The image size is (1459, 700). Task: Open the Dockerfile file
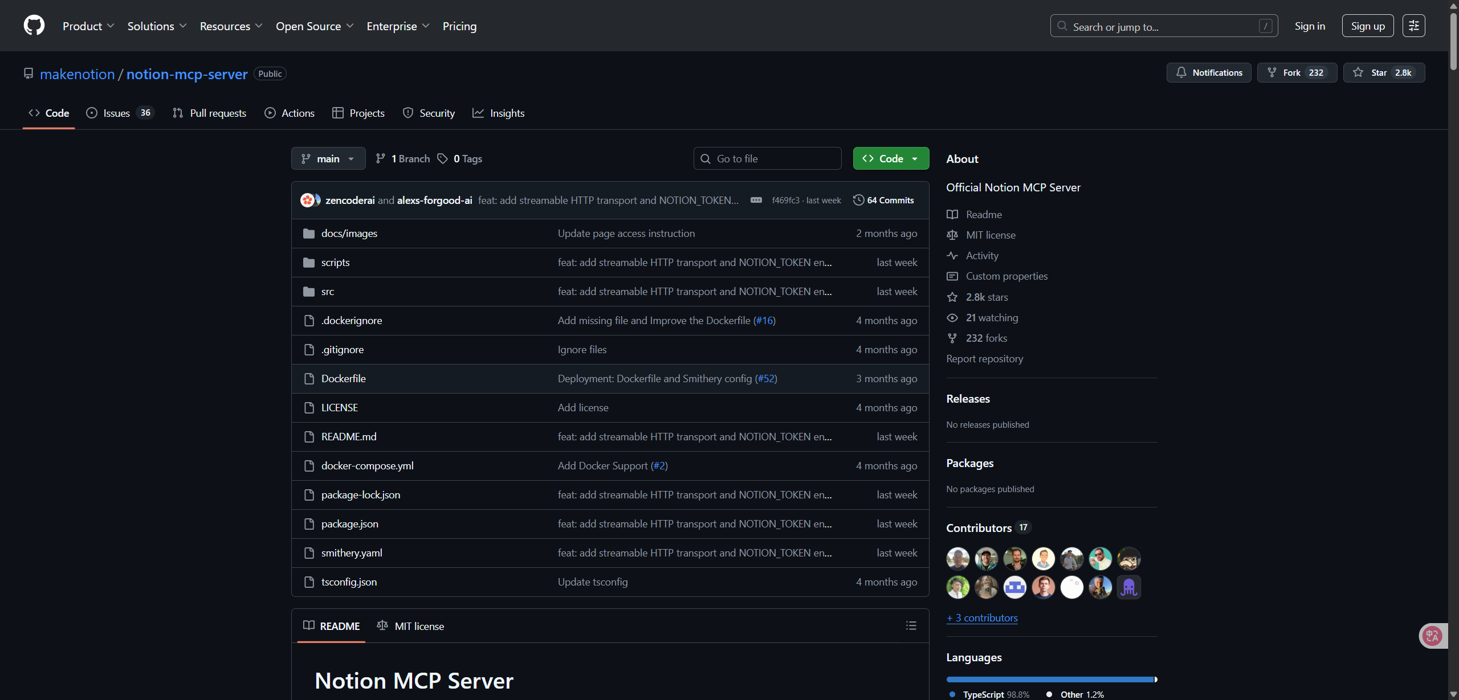pyautogui.click(x=343, y=378)
